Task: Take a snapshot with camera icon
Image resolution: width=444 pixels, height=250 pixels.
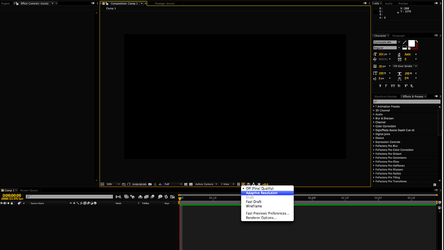Action: click(150, 184)
